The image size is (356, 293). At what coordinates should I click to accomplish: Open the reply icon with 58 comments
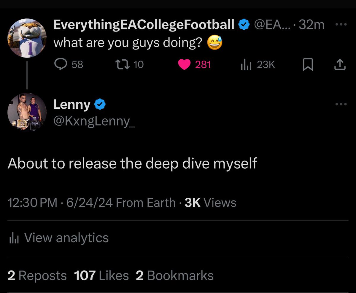click(61, 64)
